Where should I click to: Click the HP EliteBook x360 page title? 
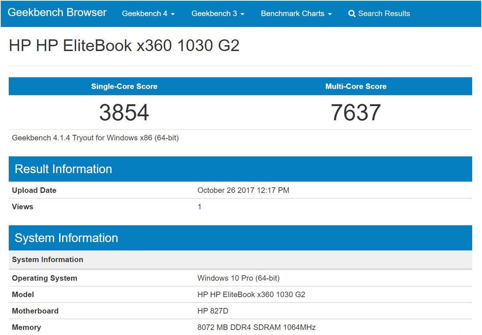(124, 45)
